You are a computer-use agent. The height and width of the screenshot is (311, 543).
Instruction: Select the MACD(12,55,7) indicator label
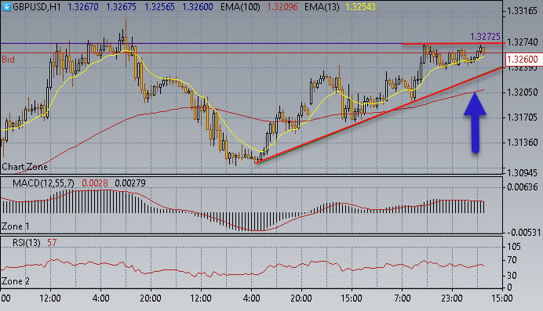pos(43,183)
